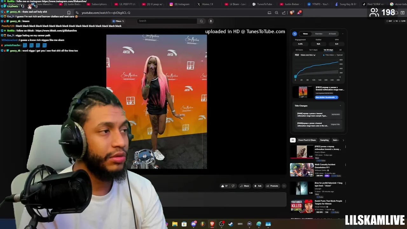Open the Dumb Posts That Made People title link
This screenshot has height=229, width=407.
point(328,202)
